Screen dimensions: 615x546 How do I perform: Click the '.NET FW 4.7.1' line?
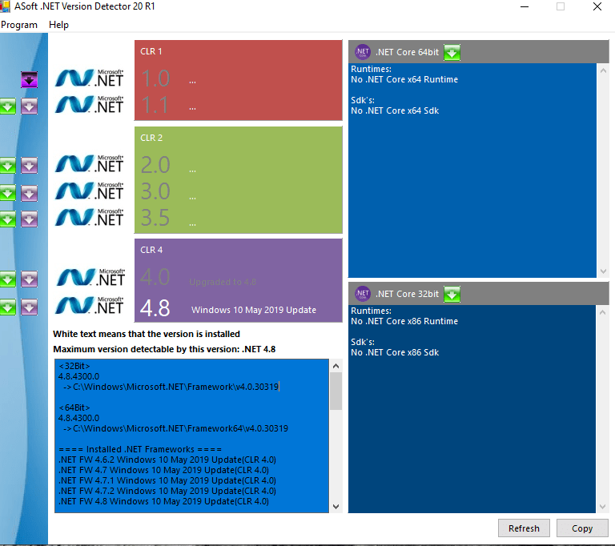pyautogui.click(x=167, y=480)
